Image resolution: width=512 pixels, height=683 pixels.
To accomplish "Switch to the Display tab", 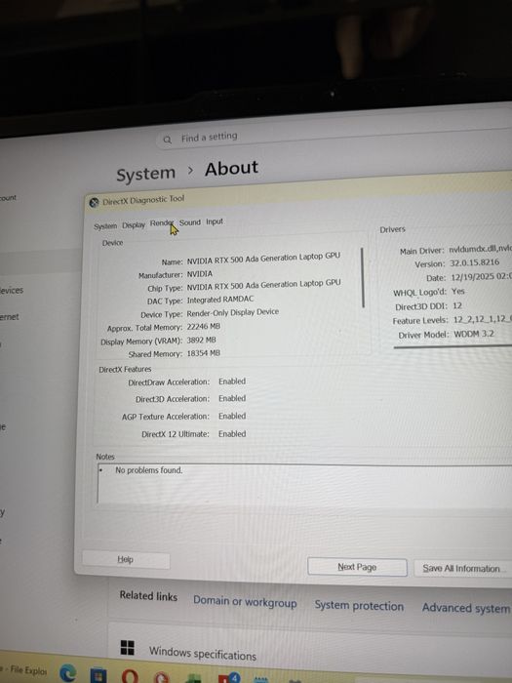I will [x=134, y=225].
